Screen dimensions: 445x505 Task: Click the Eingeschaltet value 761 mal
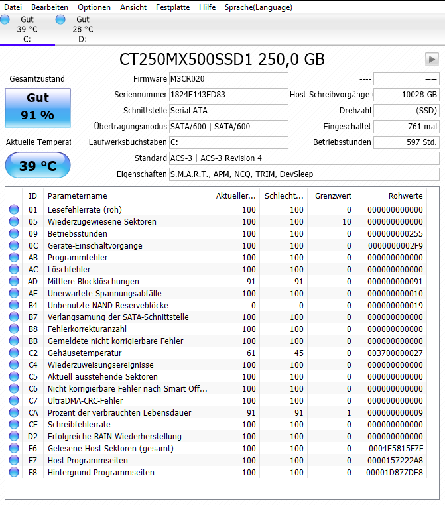(407, 127)
